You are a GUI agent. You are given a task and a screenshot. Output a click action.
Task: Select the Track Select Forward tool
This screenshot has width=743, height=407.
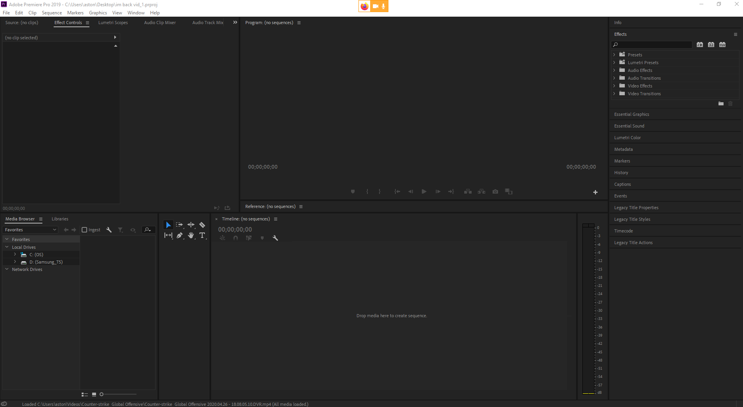pos(179,224)
